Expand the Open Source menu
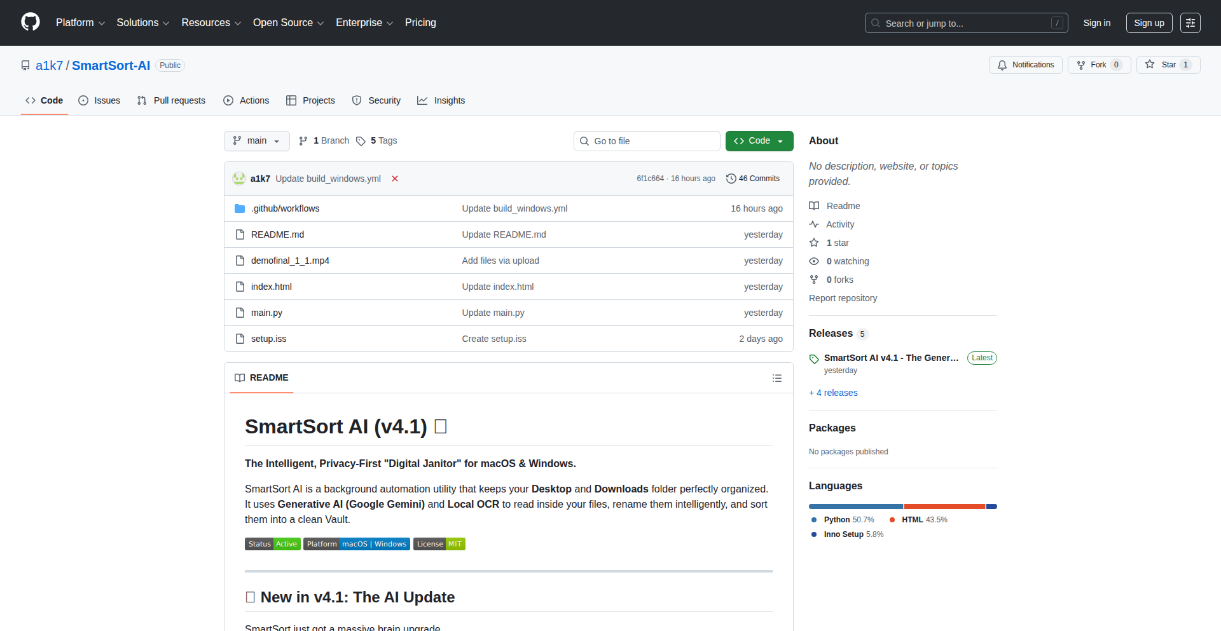 tap(288, 22)
